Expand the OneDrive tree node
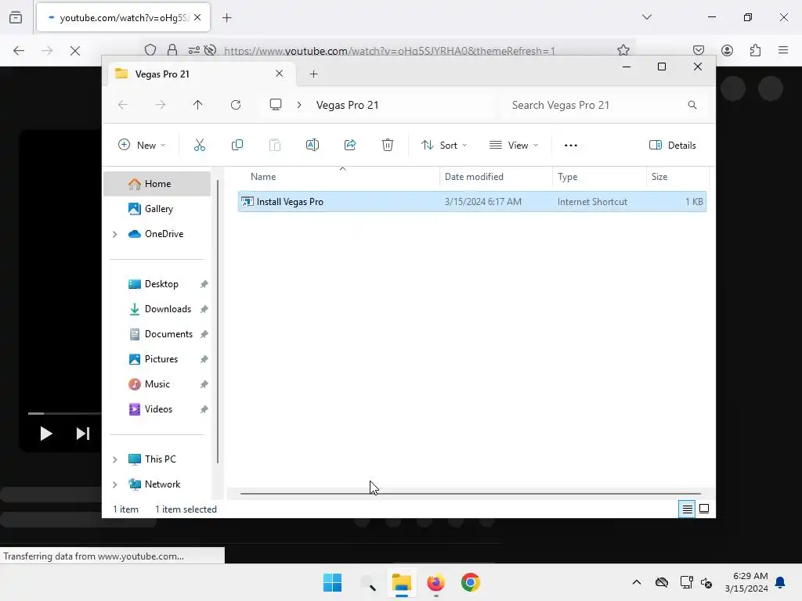The image size is (802, 601). (x=115, y=234)
